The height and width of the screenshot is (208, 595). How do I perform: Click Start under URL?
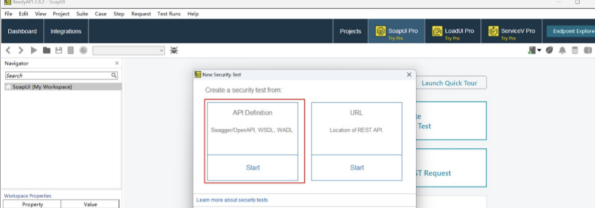pos(356,167)
